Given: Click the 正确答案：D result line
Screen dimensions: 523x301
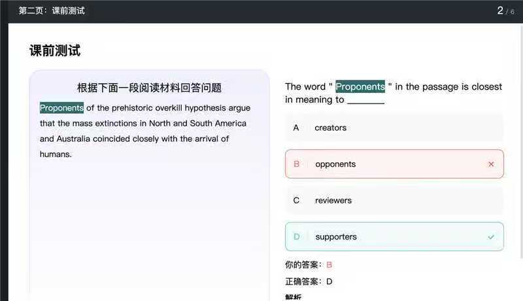Looking at the screenshot, I should [x=309, y=282].
